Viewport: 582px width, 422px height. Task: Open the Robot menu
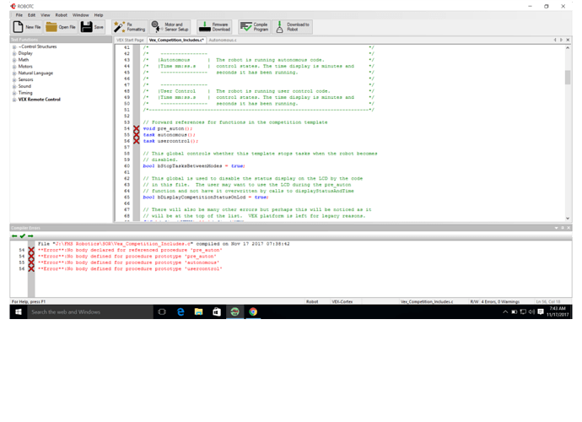tap(62, 15)
